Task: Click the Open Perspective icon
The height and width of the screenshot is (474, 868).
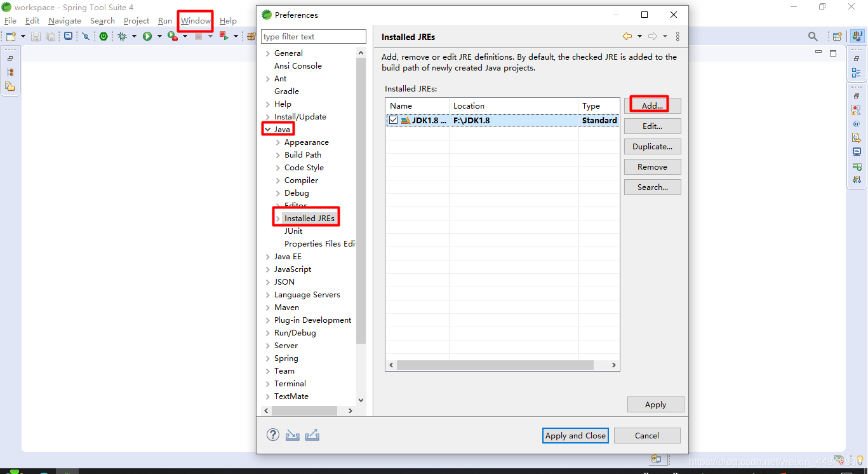Action: [x=838, y=36]
